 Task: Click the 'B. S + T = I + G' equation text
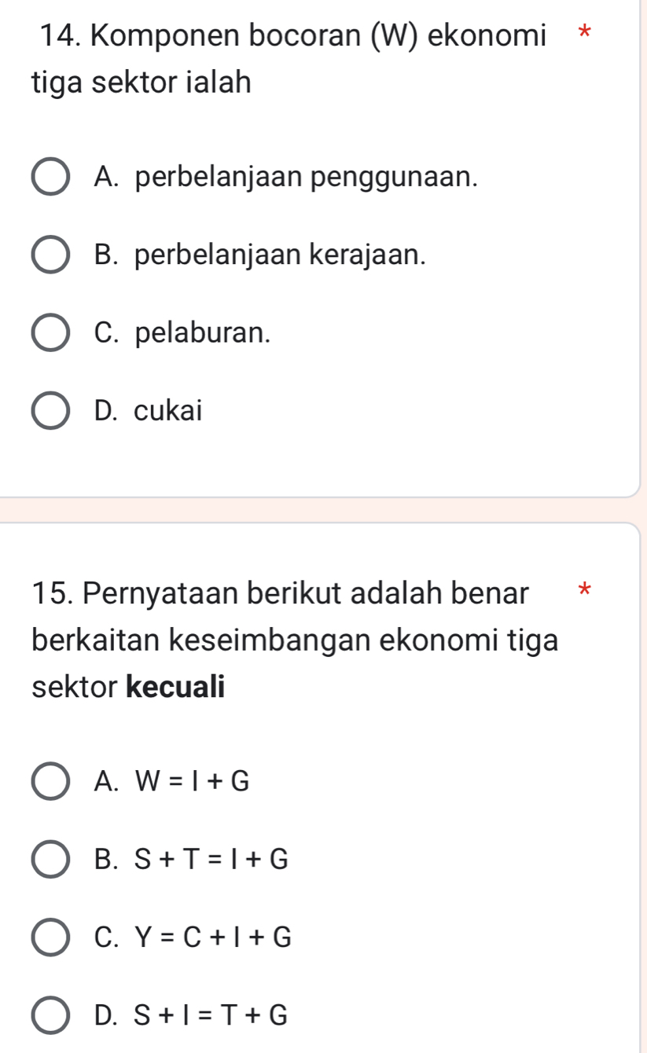click(x=190, y=860)
